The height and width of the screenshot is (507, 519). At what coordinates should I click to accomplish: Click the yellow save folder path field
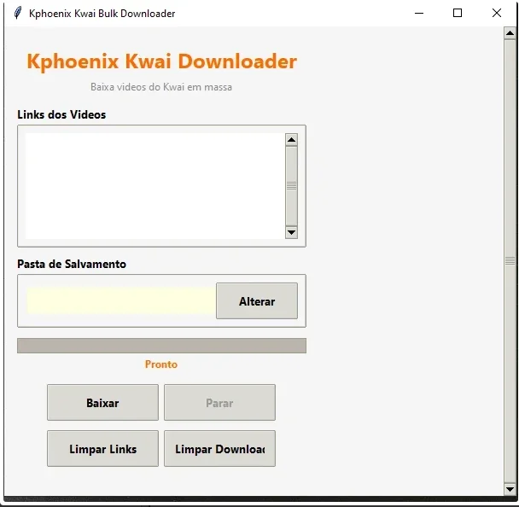(121, 300)
